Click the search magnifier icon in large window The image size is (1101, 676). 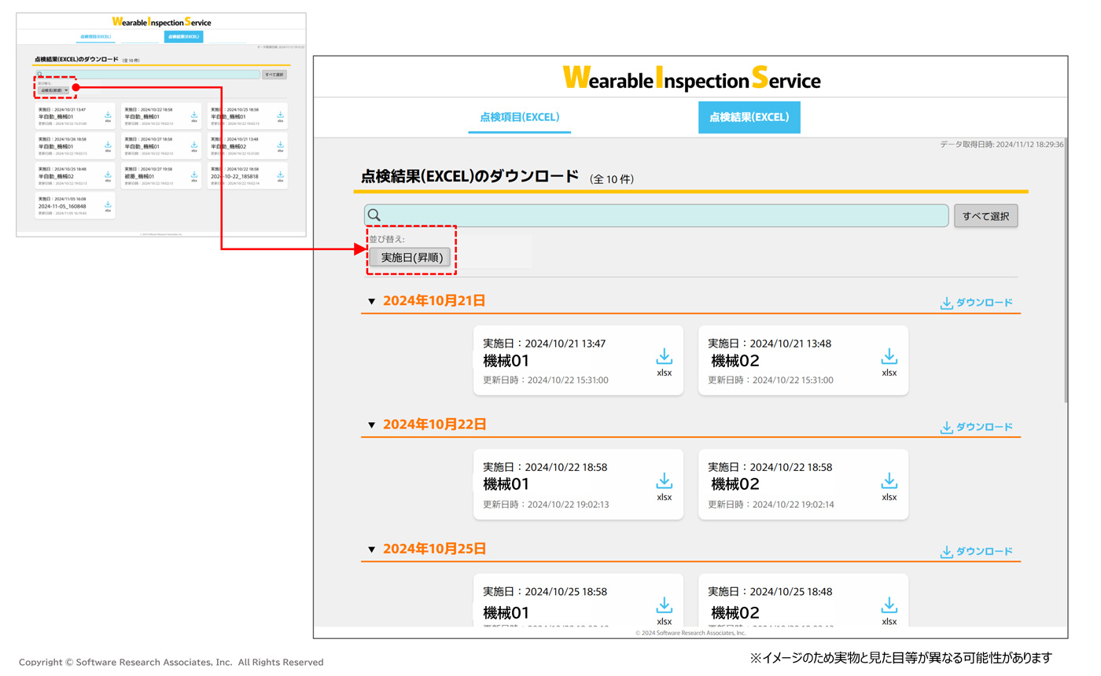pos(375,215)
